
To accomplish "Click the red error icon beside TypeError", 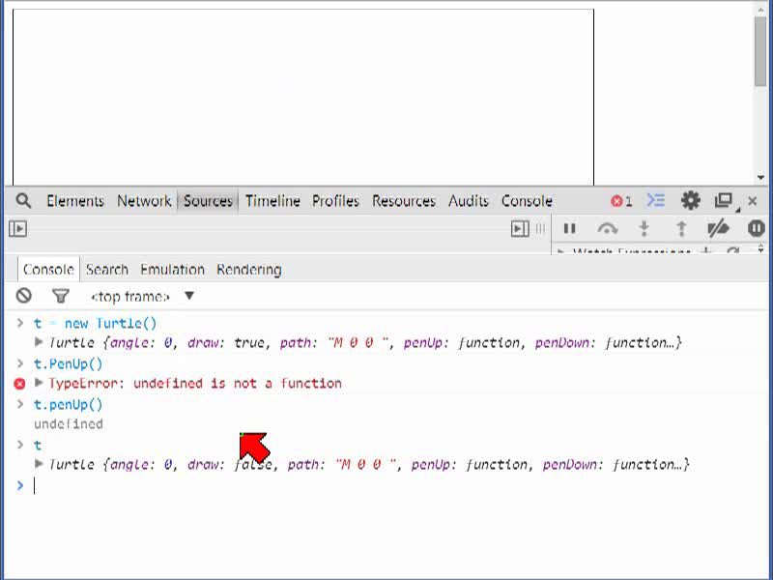I will [x=19, y=383].
